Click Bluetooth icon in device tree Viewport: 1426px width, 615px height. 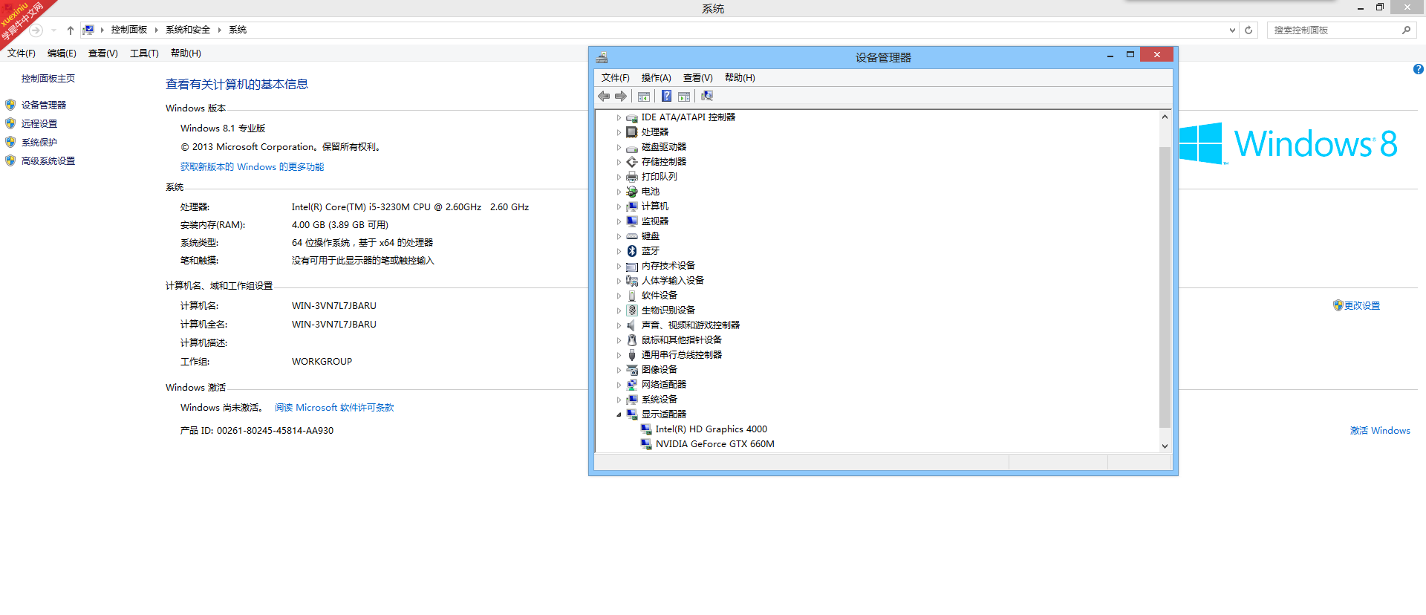[x=632, y=251]
